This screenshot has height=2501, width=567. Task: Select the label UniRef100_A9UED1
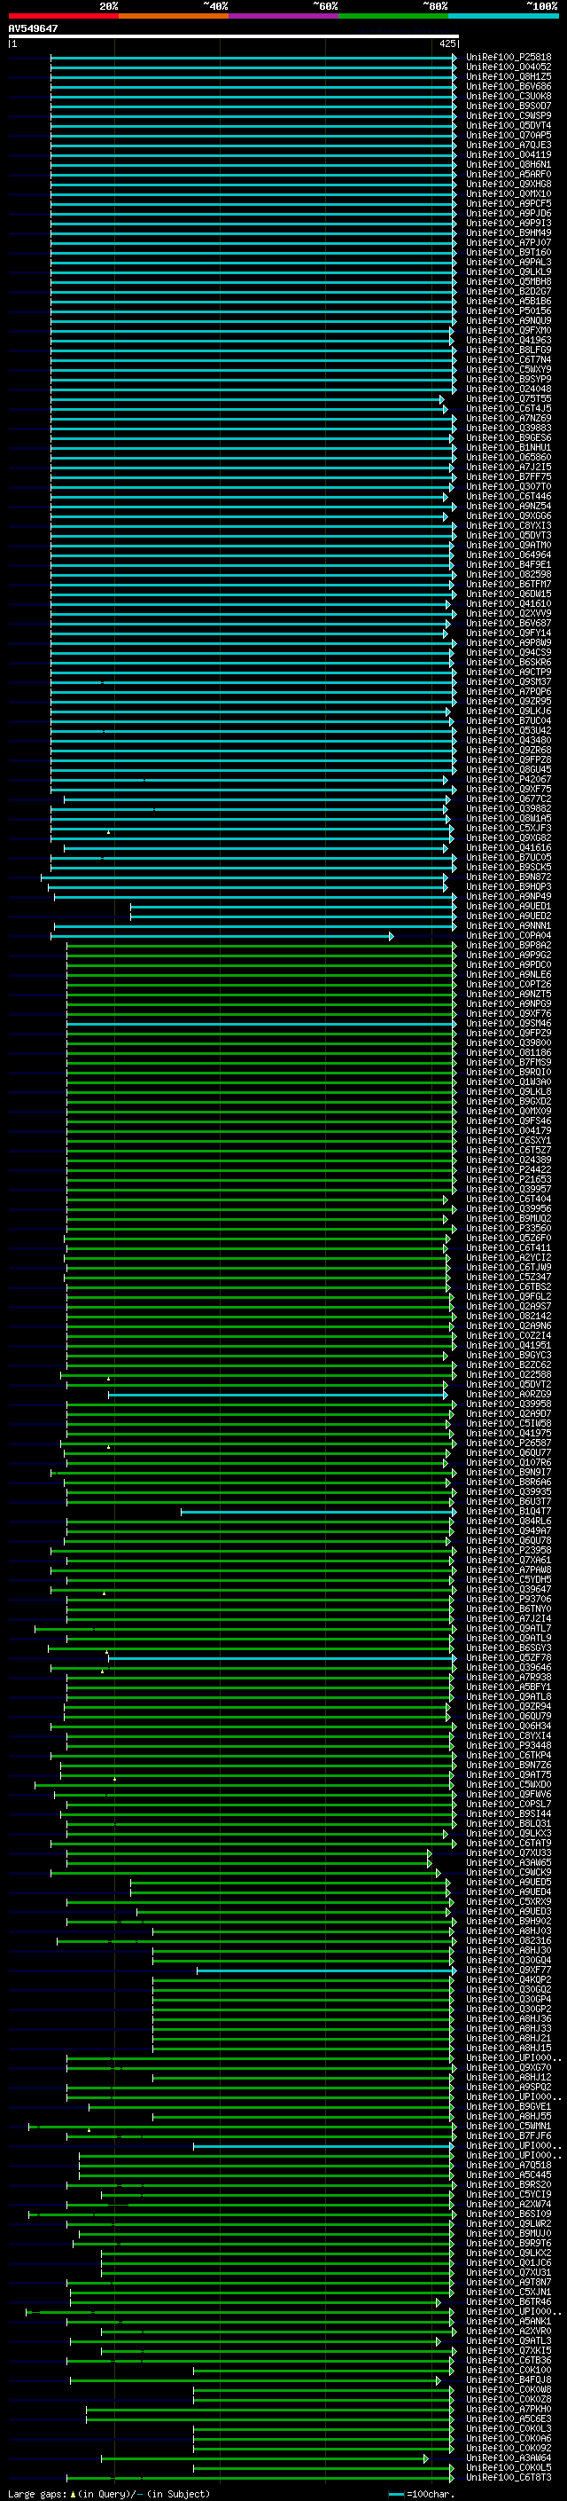pos(509,906)
